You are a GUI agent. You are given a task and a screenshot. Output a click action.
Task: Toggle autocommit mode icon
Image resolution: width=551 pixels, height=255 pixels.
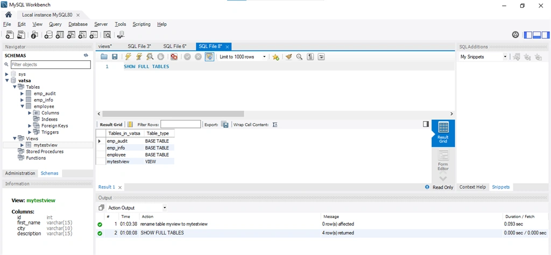[209, 56]
